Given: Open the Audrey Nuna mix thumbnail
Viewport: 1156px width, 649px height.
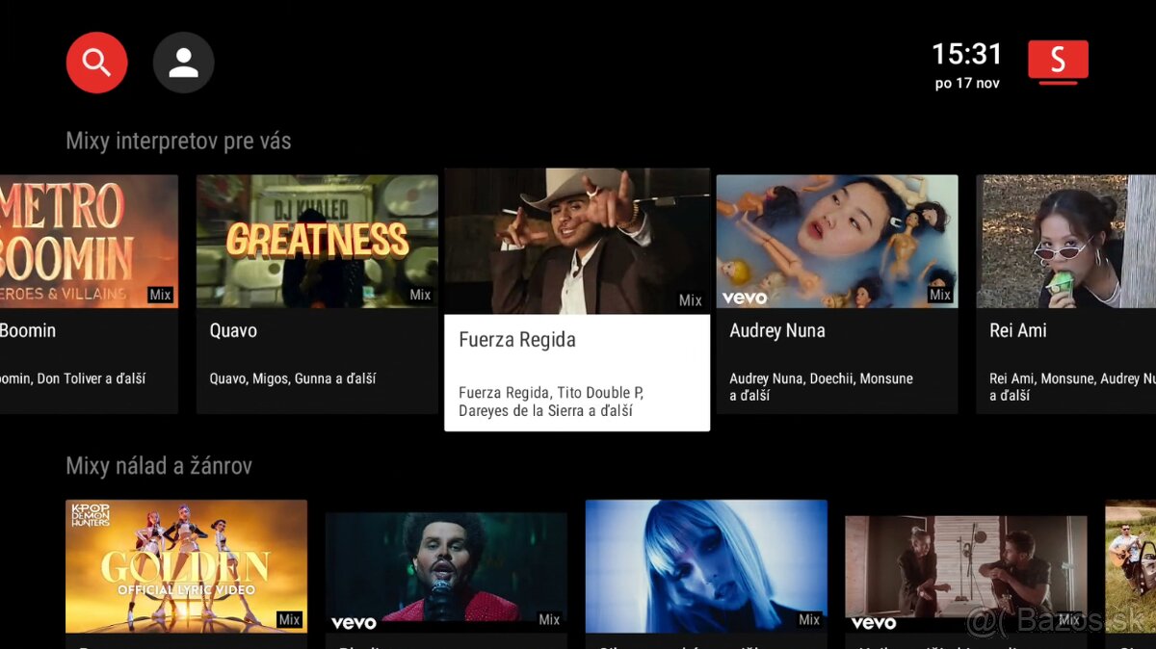Looking at the screenshot, I should click(x=836, y=241).
